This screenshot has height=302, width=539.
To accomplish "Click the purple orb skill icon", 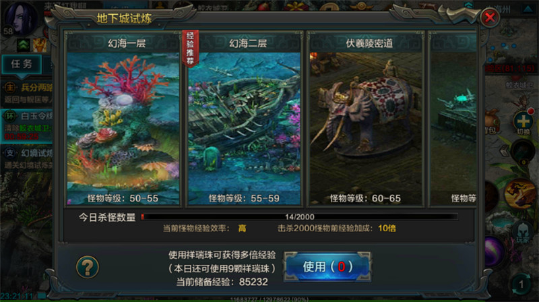I will 493,251.
